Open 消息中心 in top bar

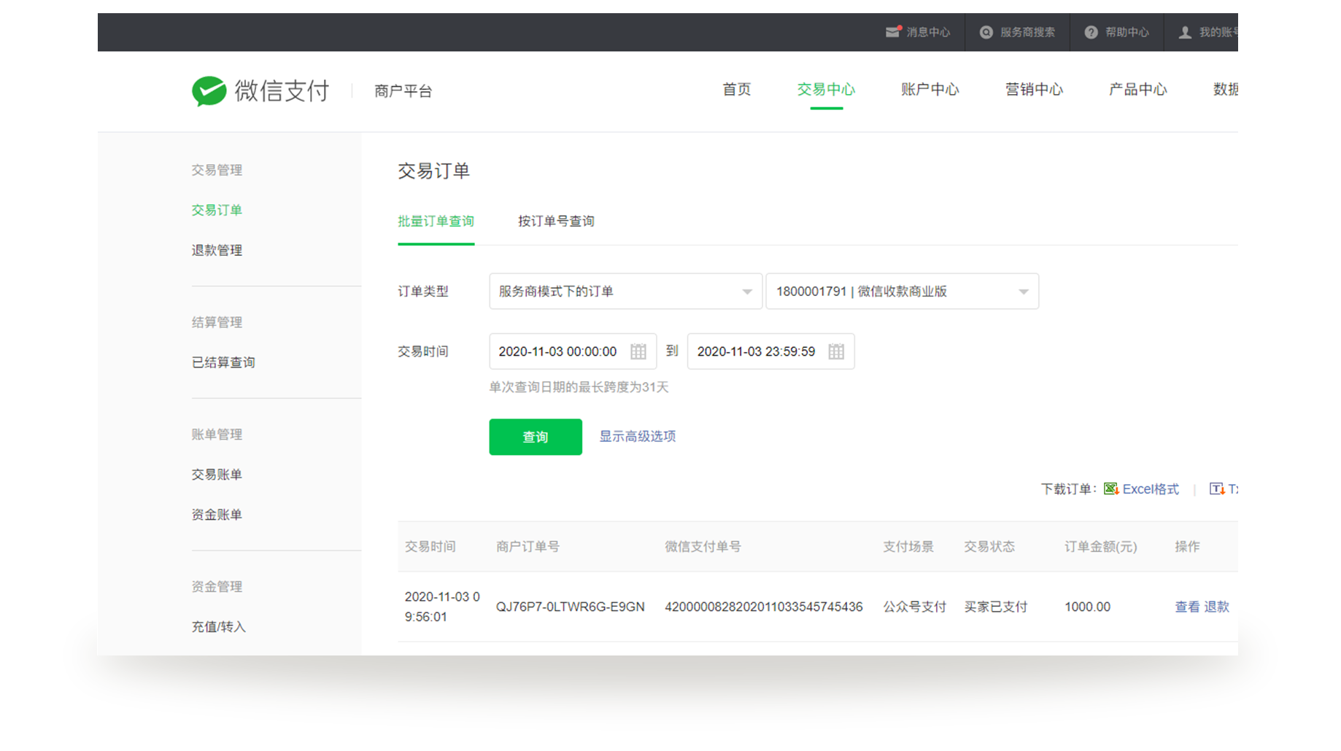point(928,32)
